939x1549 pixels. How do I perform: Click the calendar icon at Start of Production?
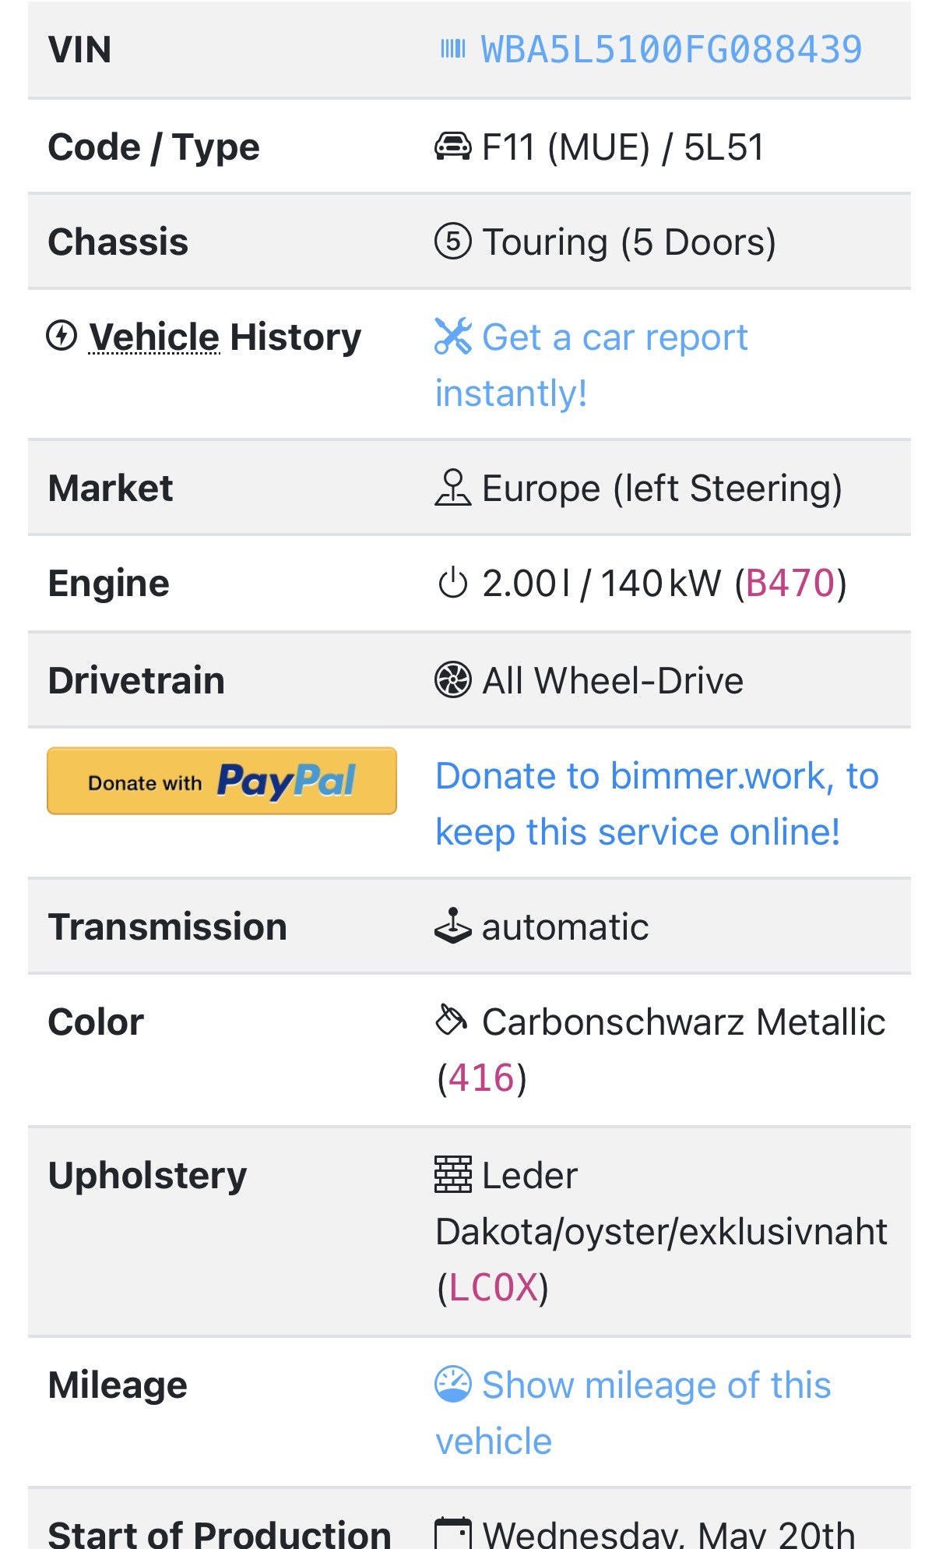tap(452, 1532)
